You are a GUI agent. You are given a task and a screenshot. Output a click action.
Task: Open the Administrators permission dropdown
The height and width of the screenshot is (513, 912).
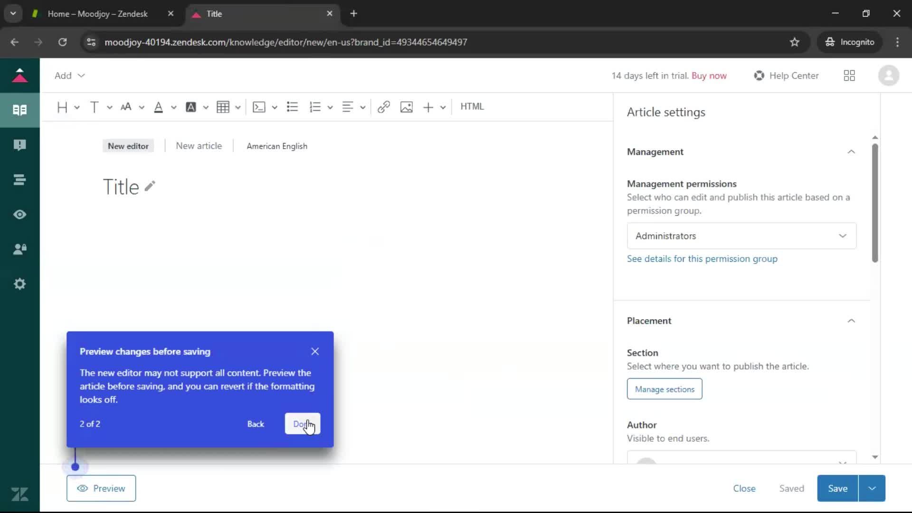click(741, 236)
